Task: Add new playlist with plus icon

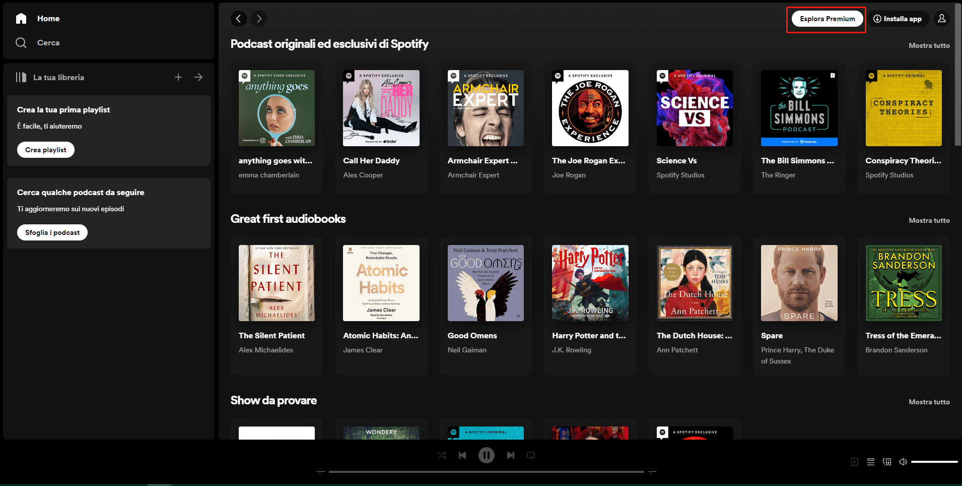Action: pos(178,77)
